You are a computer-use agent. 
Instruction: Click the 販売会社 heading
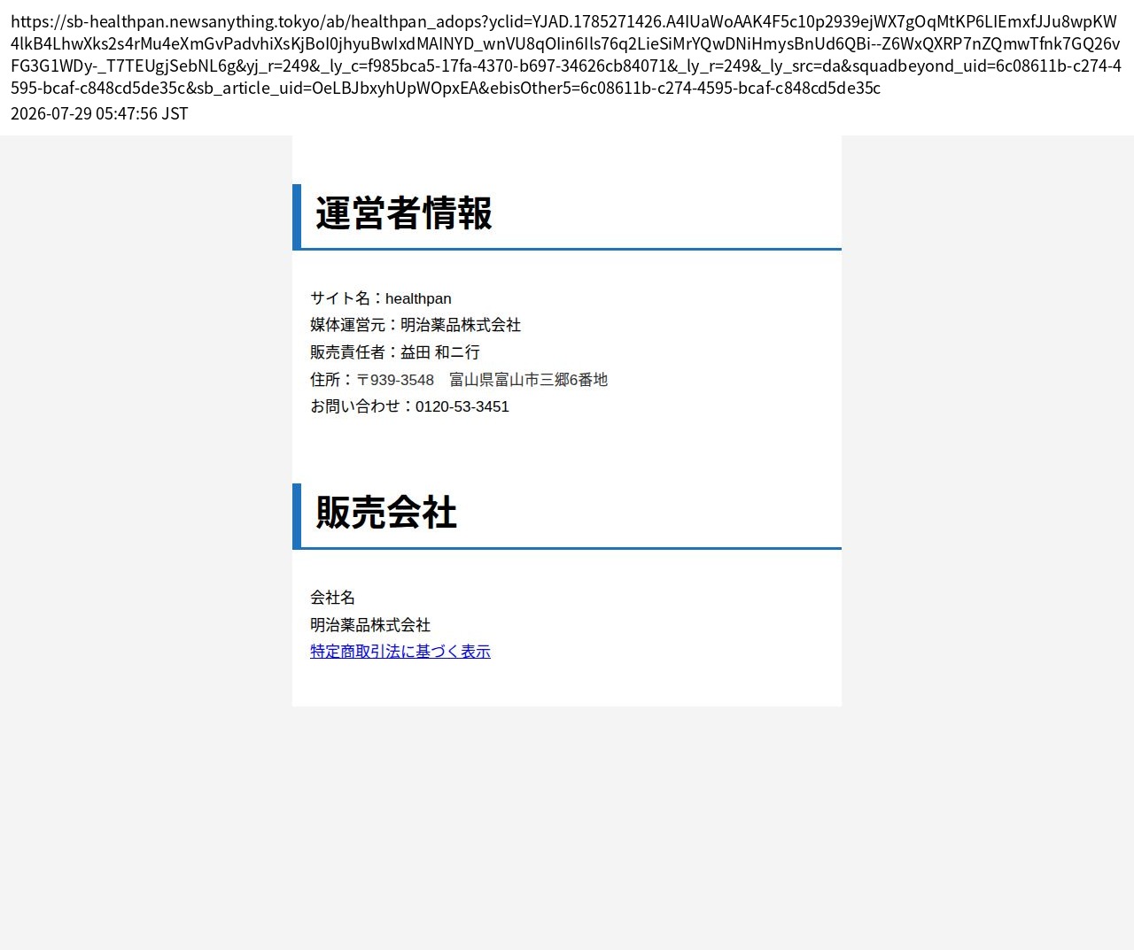[386, 513]
